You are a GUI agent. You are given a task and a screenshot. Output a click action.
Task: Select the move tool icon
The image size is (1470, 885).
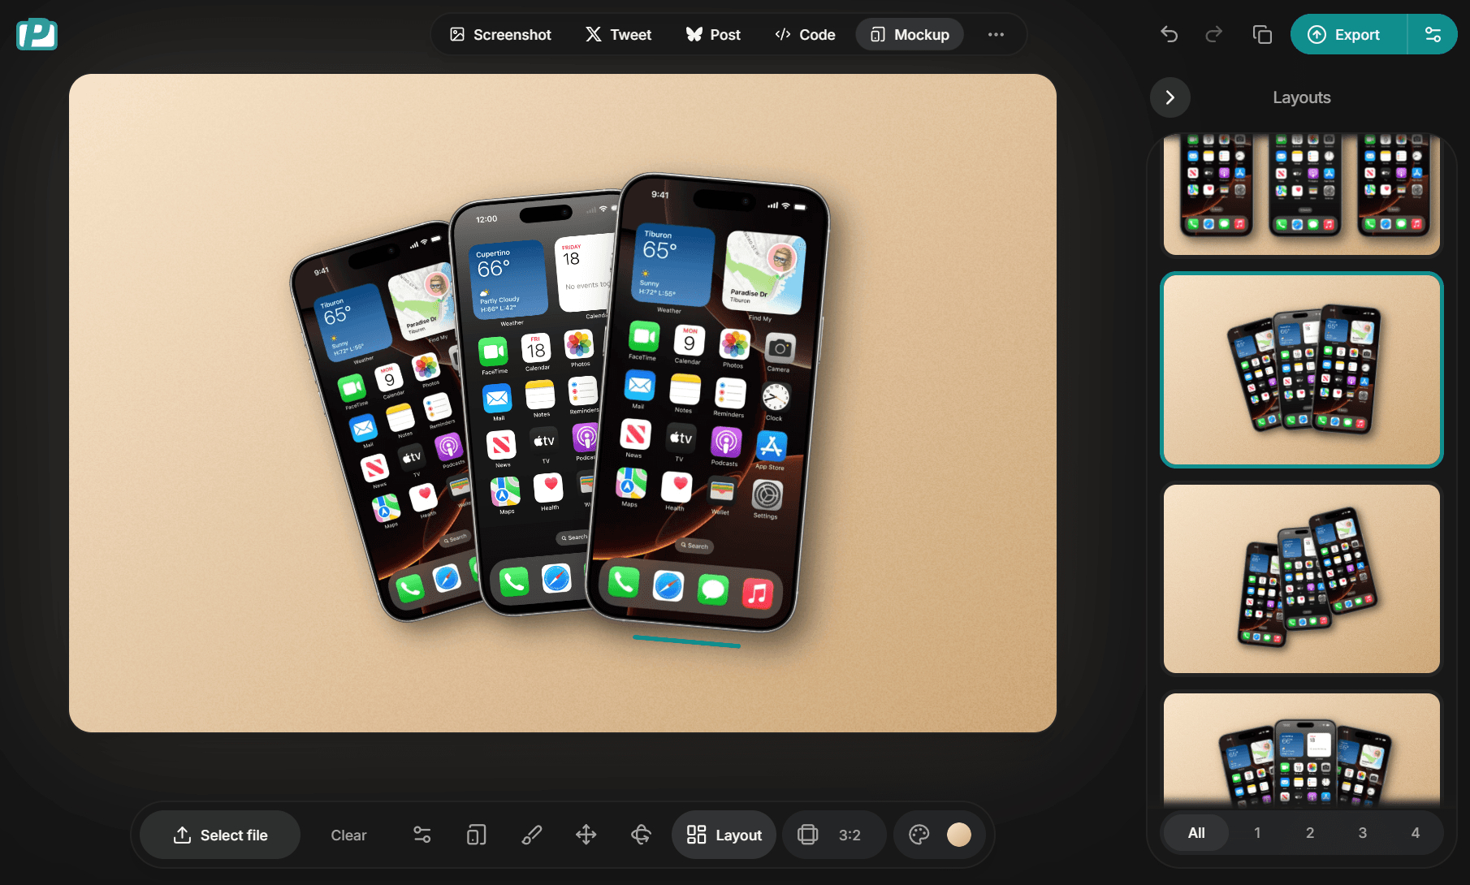click(586, 835)
